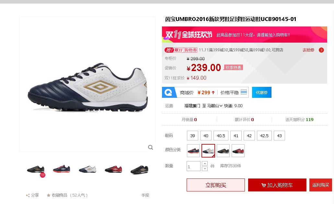
Task: Choose shoe size 43
Action: (x=279, y=136)
